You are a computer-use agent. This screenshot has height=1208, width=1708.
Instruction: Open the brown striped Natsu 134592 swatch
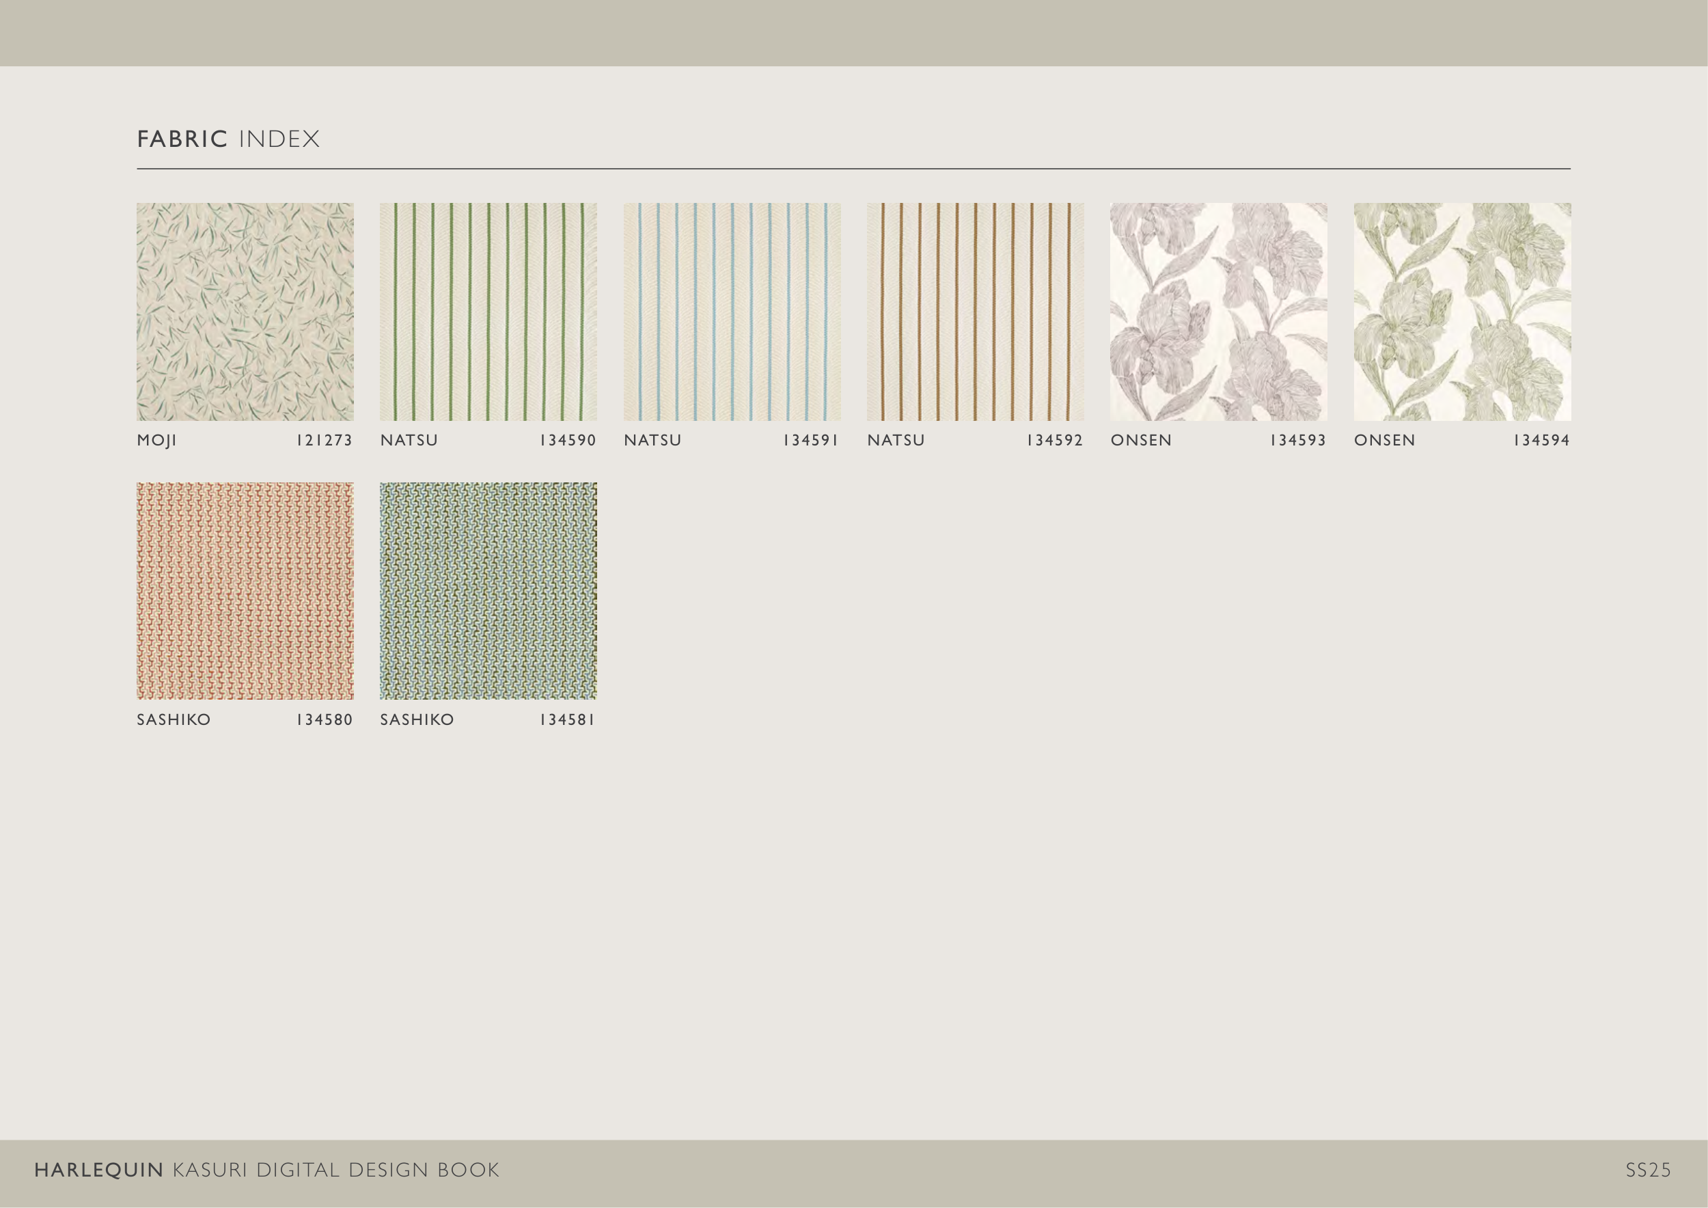(x=975, y=312)
